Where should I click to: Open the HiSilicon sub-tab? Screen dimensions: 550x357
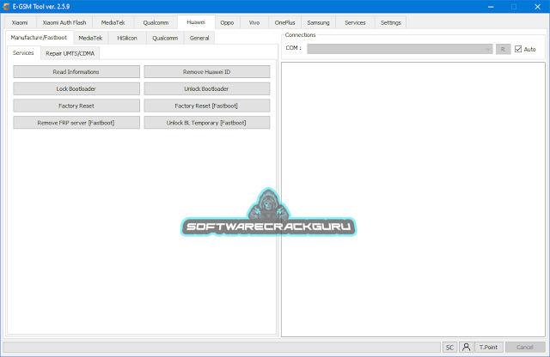tap(127, 38)
